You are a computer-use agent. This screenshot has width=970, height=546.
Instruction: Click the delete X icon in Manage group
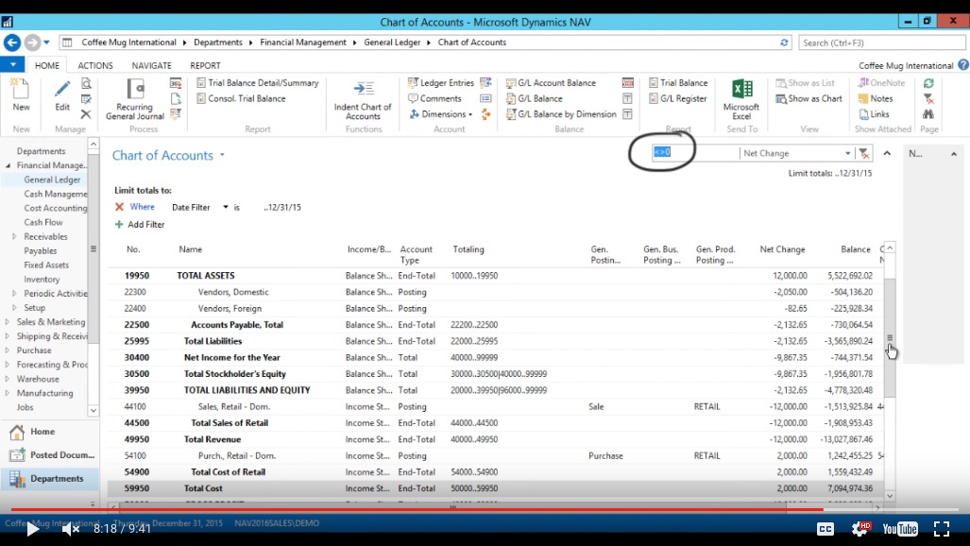click(x=86, y=114)
